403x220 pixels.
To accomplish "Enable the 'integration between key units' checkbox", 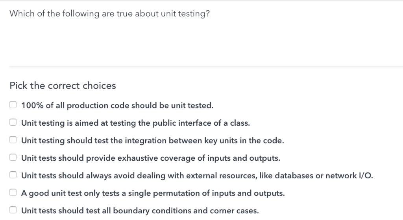I will click(x=13, y=140).
